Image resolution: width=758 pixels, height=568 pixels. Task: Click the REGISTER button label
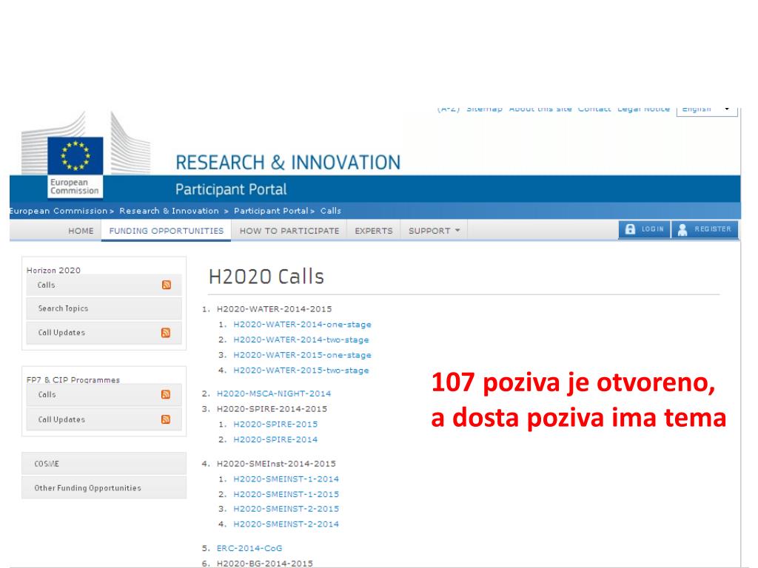coord(713,229)
